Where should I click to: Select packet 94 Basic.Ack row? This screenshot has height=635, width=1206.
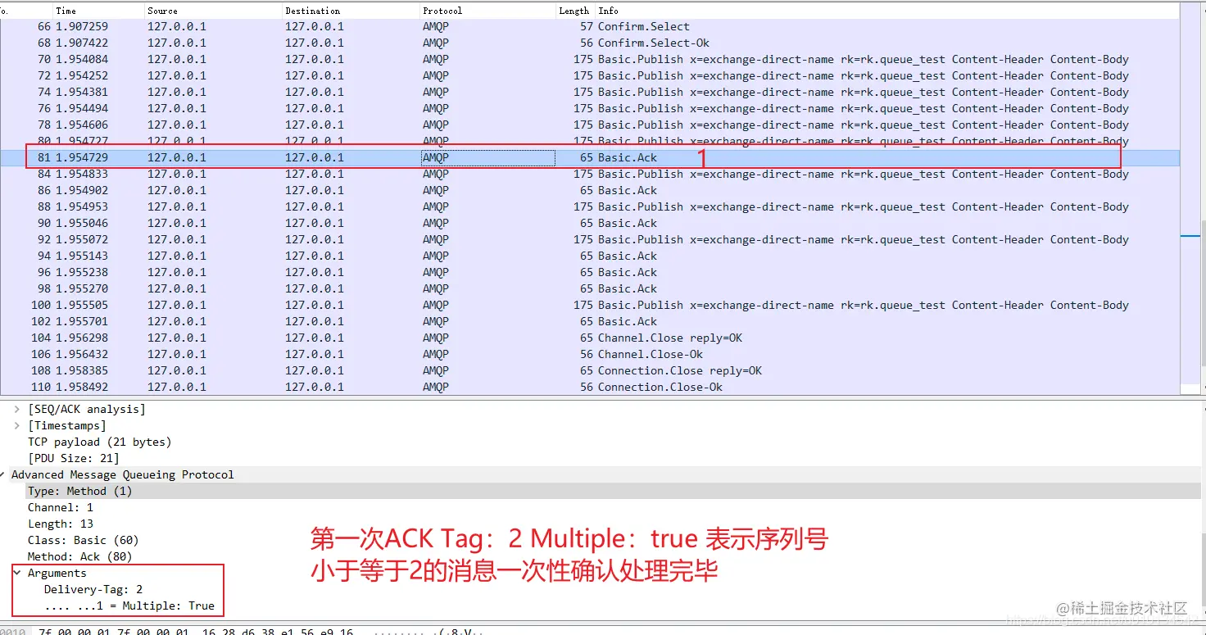pos(590,256)
